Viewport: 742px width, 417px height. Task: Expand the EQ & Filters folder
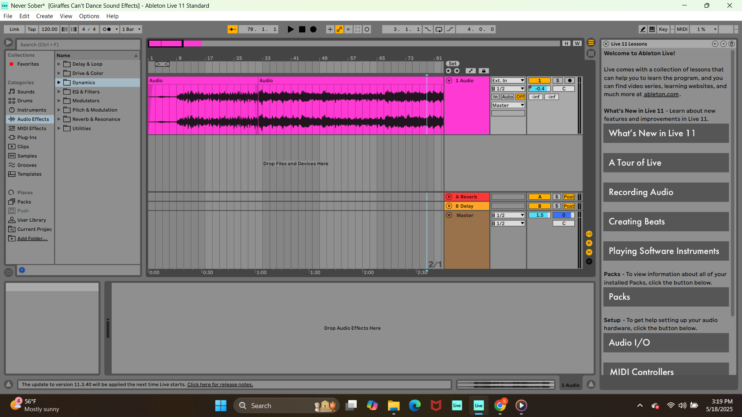59,92
